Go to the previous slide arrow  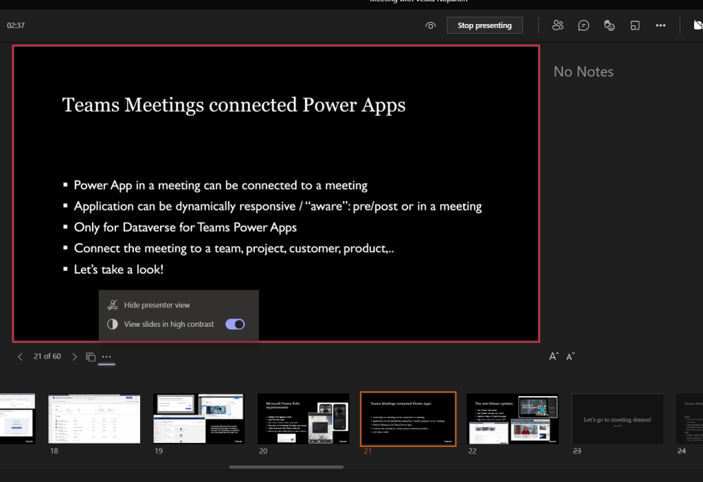(20, 356)
